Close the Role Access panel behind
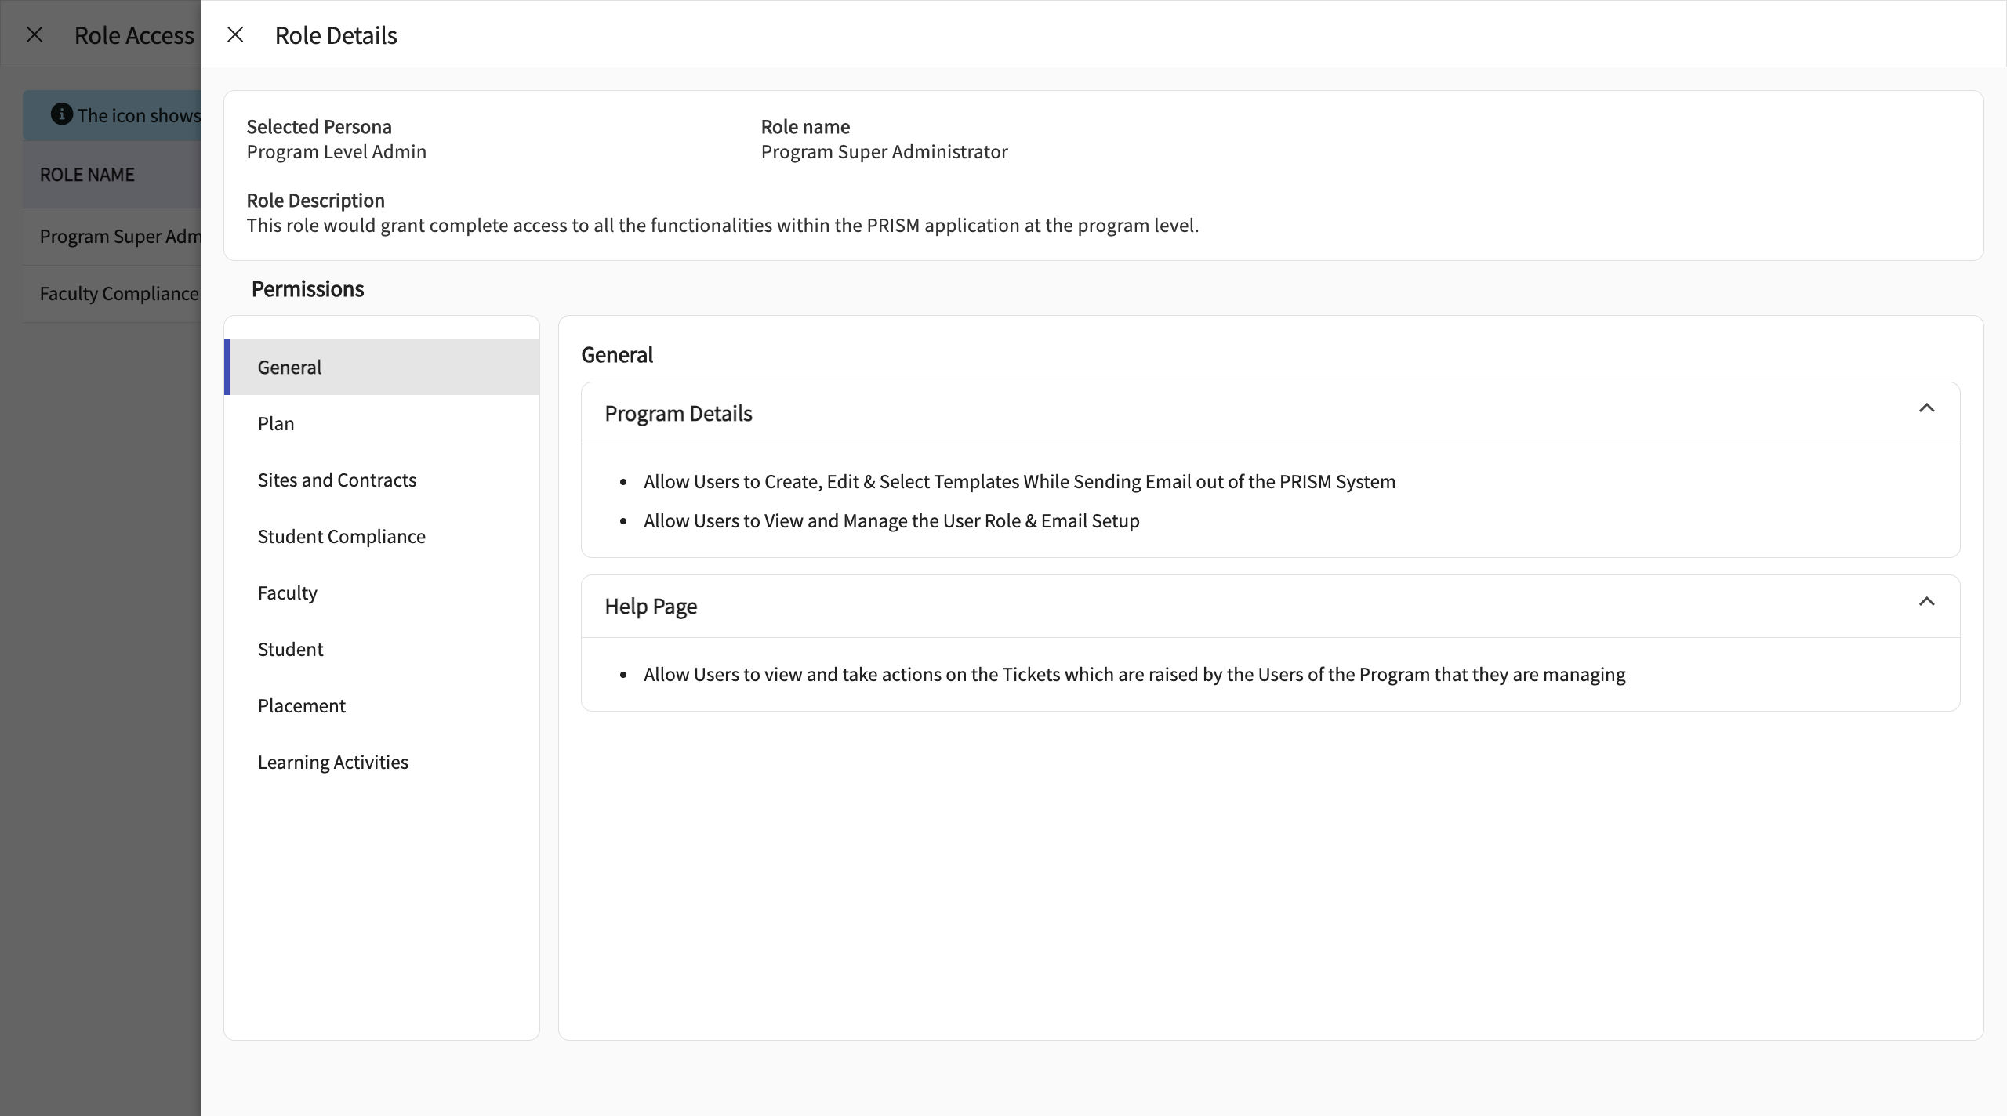Image resolution: width=2007 pixels, height=1116 pixels. [34, 34]
